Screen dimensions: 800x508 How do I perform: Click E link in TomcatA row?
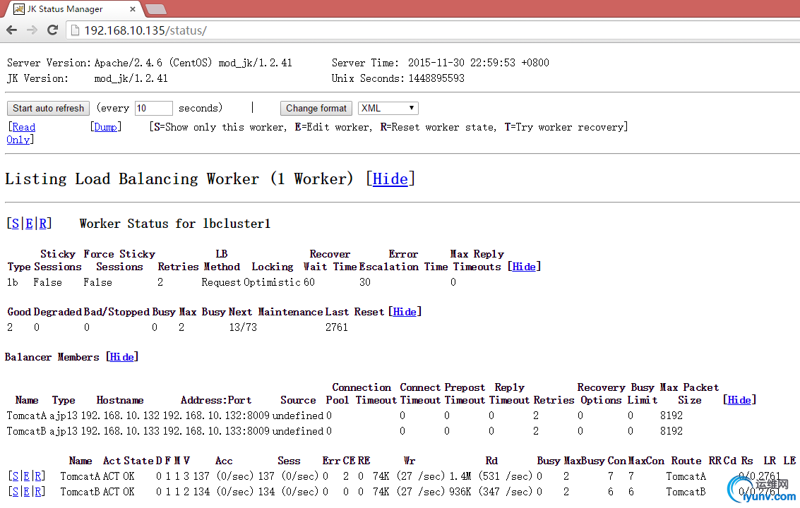coord(27,476)
